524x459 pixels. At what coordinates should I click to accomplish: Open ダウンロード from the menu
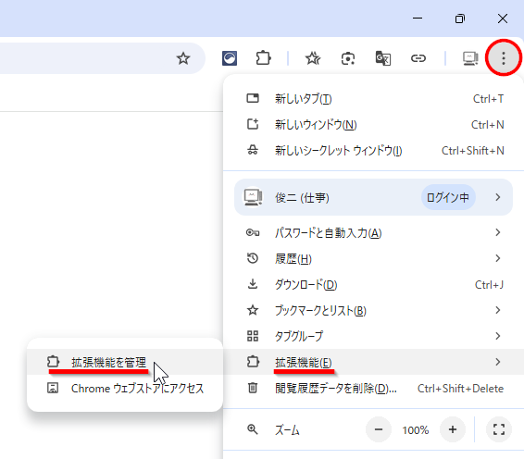[x=374, y=285]
